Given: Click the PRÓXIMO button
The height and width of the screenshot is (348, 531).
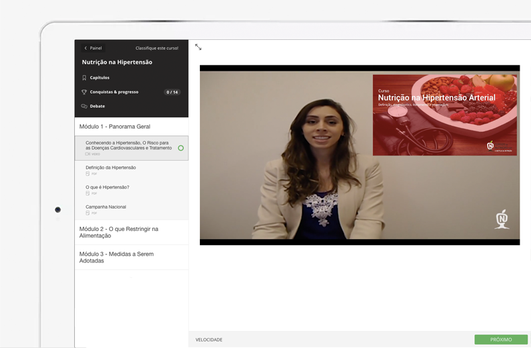Looking at the screenshot, I should click(501, 339).
